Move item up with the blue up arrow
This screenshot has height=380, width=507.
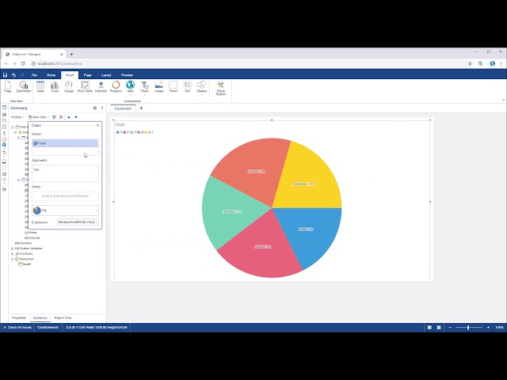pyautogui.click(x=69, y=117)
